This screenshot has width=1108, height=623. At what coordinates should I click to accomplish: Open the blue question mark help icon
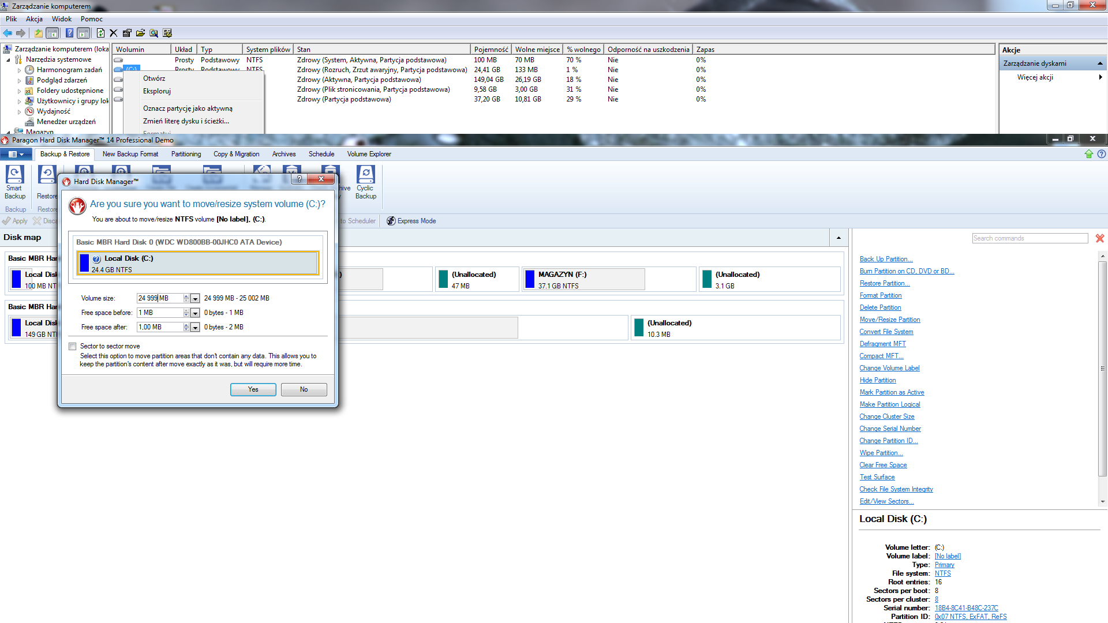tap(69, 33)
